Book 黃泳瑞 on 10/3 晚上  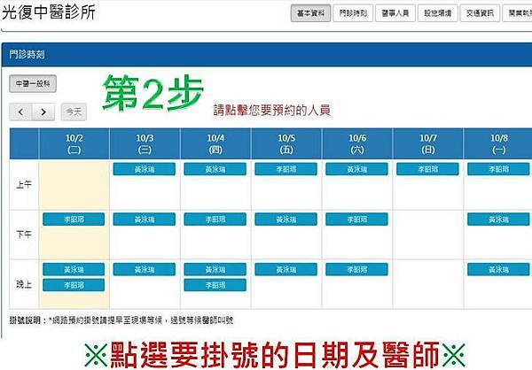[x=145, y=269]
